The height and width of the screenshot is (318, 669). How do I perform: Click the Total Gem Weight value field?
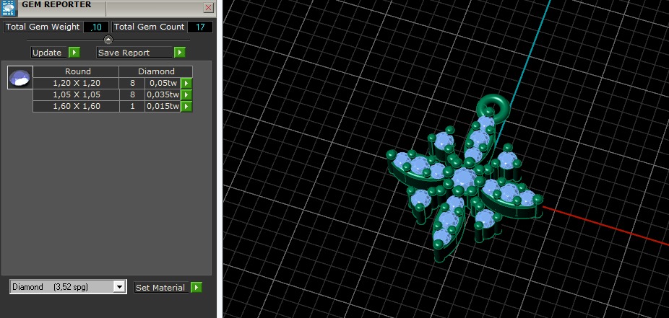pyautogui.click(x=96, y=27)
